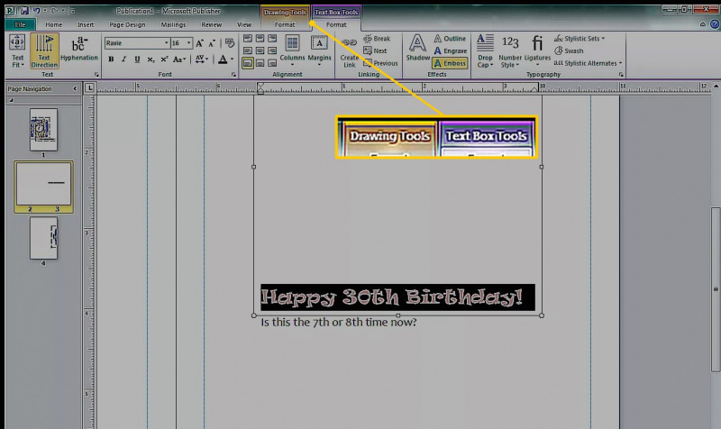The height and width of the screenshot is (429, 721).
Task: Switch to the Home tab
Action: 54,25
